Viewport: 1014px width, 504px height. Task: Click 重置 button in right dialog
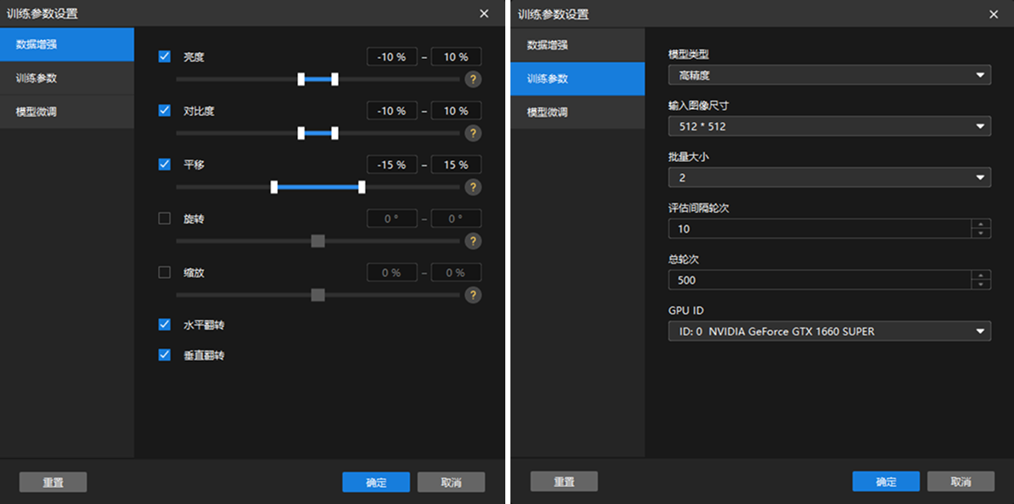point(564,481)
